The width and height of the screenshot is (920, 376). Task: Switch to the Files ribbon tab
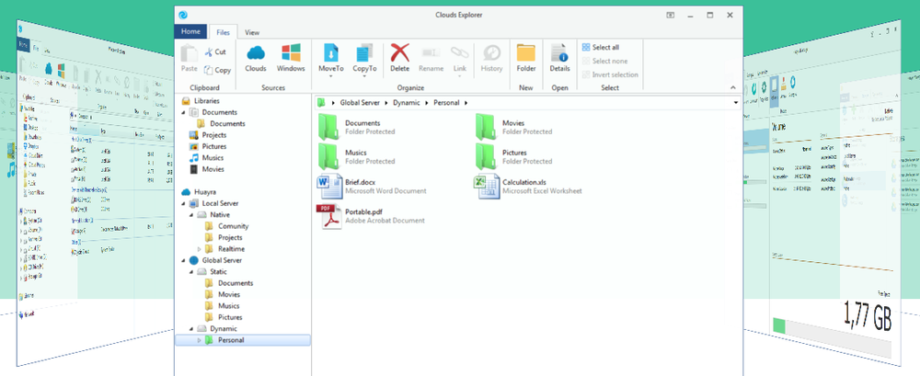[223, 32]
